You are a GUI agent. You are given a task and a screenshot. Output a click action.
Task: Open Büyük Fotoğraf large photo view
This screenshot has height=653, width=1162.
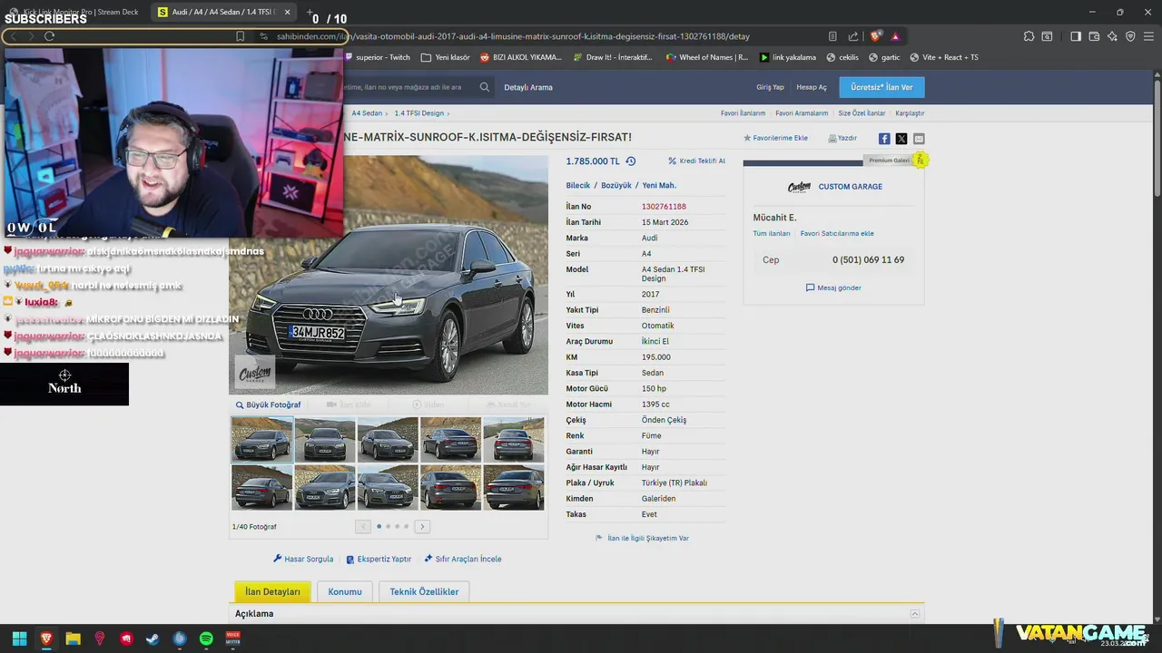pyautogui.click(x=268, y=405)
